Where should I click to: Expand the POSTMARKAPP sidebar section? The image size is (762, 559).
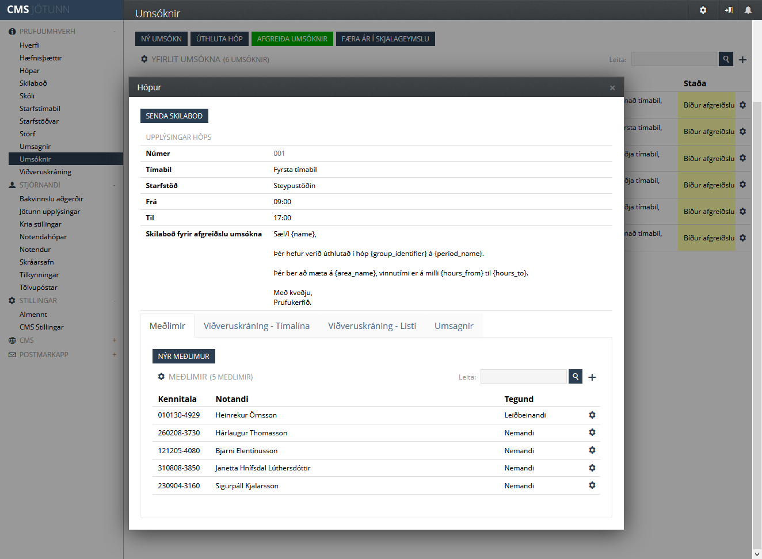(115, 355)
